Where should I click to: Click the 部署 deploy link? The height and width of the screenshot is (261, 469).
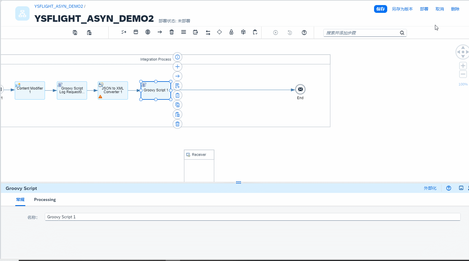pyautogui.click(x=424, y=9)
